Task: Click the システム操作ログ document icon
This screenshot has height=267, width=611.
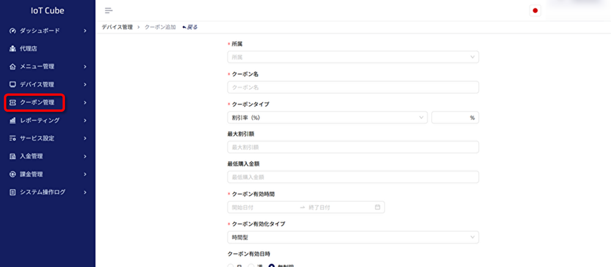Action: [13, 192]
